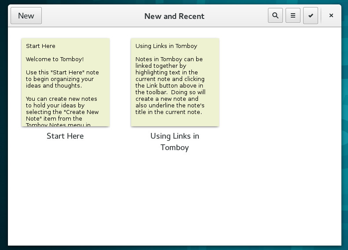This screenshot has width=348, height=250.
Task: Open the Start Here note thumbnail
Action: (x=66, y=82)
